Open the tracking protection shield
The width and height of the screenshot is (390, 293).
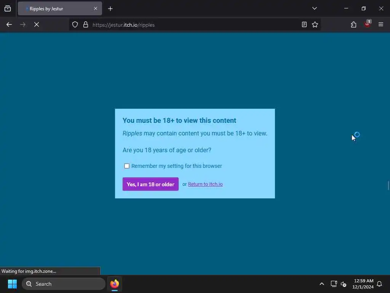tap(75, 25)
